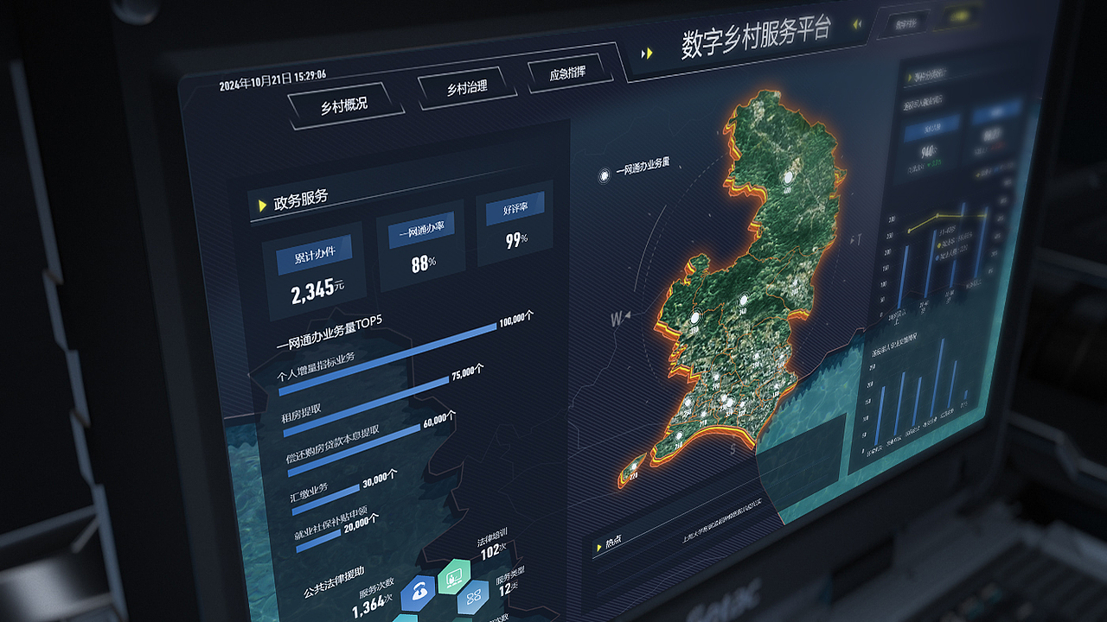Collapse the right panel with double-left arrows
This screenshot has width=1107, height=622.
[857, 23]
